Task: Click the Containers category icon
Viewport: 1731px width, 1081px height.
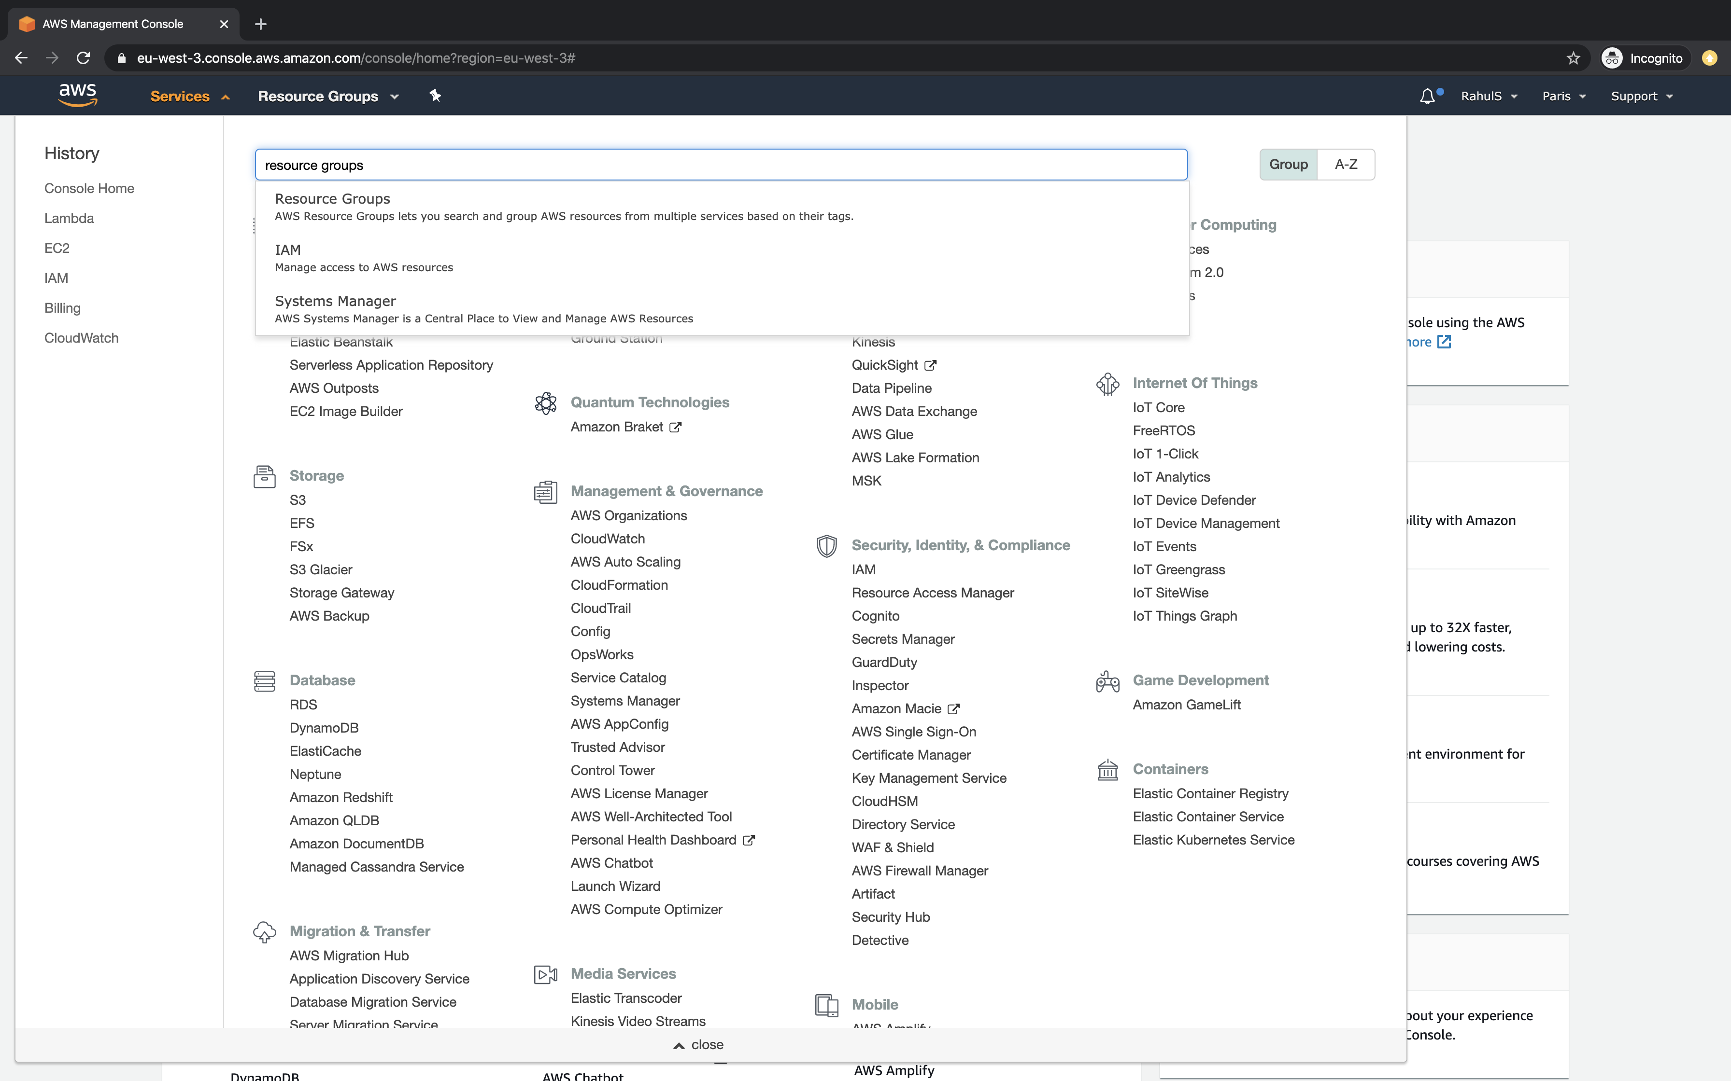Action: [x=1107, y=770]
